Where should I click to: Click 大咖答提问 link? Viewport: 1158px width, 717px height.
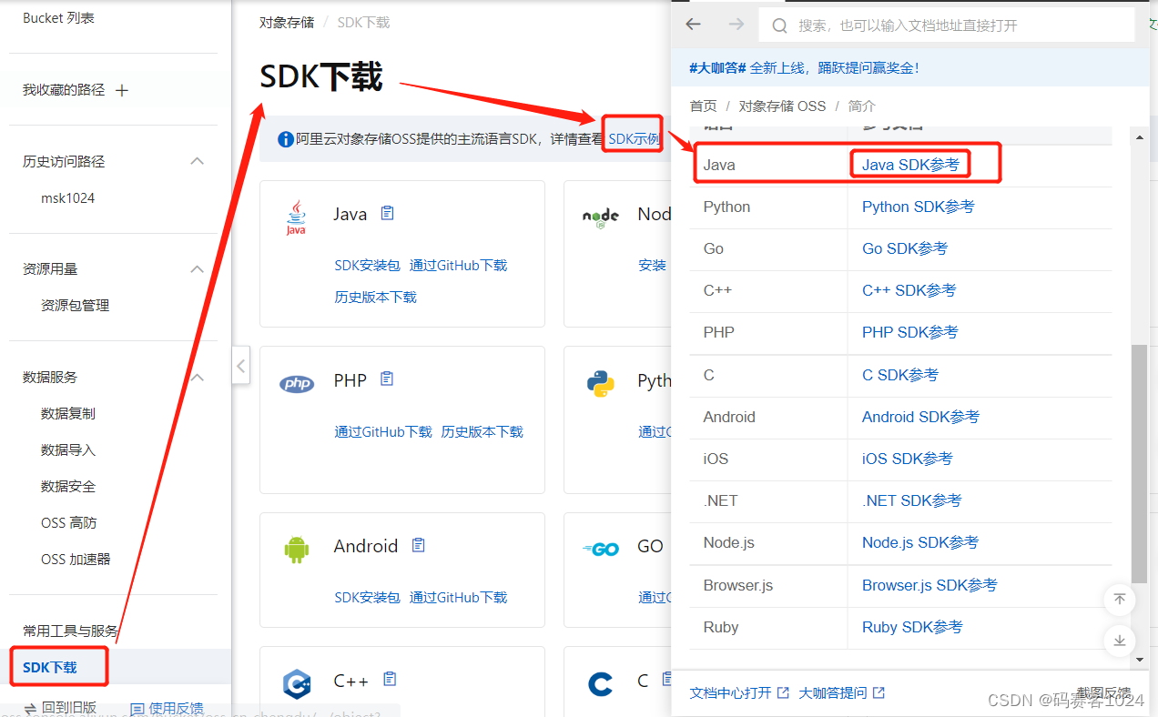pos(842,692)
